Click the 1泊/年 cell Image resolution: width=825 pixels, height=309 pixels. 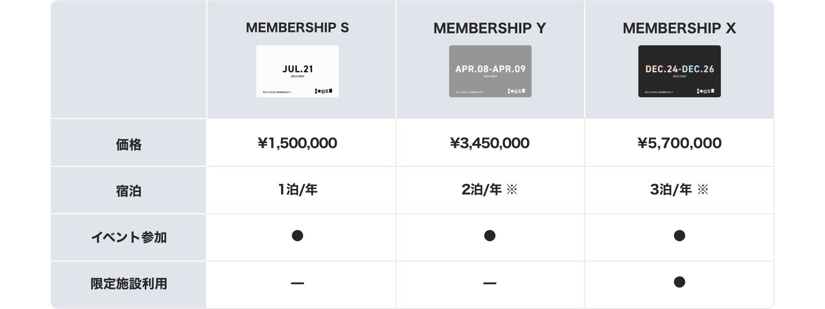[298, 190]
